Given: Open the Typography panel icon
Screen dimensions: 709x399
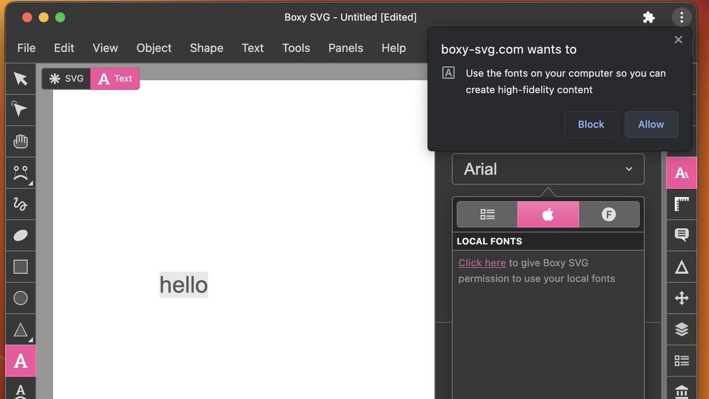Looking at the screenshot, I should [x=682, y=173].
